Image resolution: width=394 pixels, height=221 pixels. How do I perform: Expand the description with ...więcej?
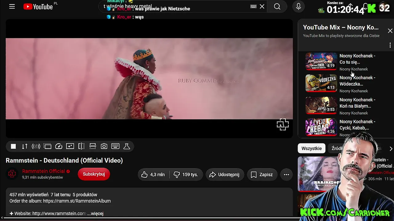click(x=95, y=213)
